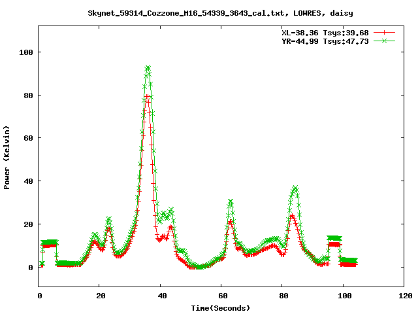Click the plot title Skynet_59314_Cozzone_M16 text
The width and height of the screenshot is (418, 314).
(x=220, y=13)
